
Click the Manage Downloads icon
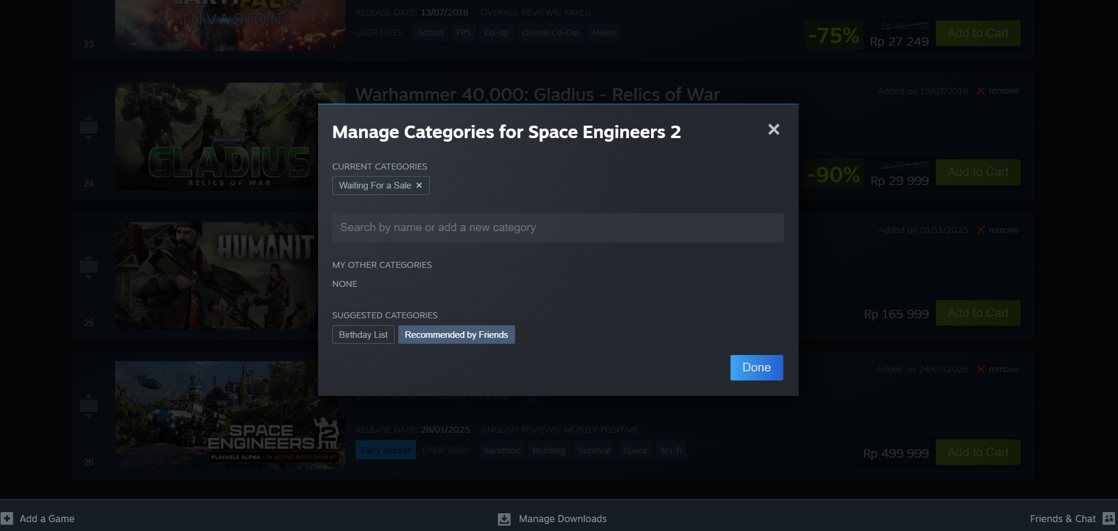pyautogui.click(x=504, y=519)
